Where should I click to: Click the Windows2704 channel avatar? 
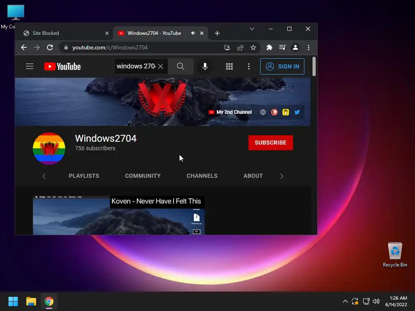point(49,149)
